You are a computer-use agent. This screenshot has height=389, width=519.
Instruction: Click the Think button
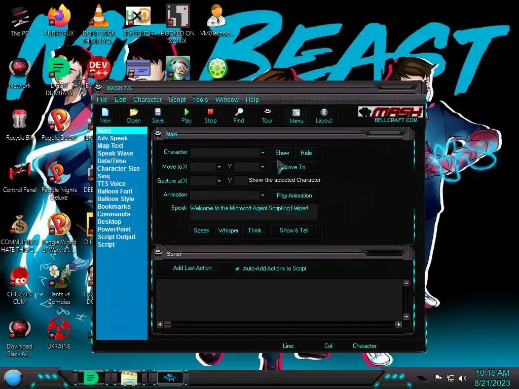(254, 230)
